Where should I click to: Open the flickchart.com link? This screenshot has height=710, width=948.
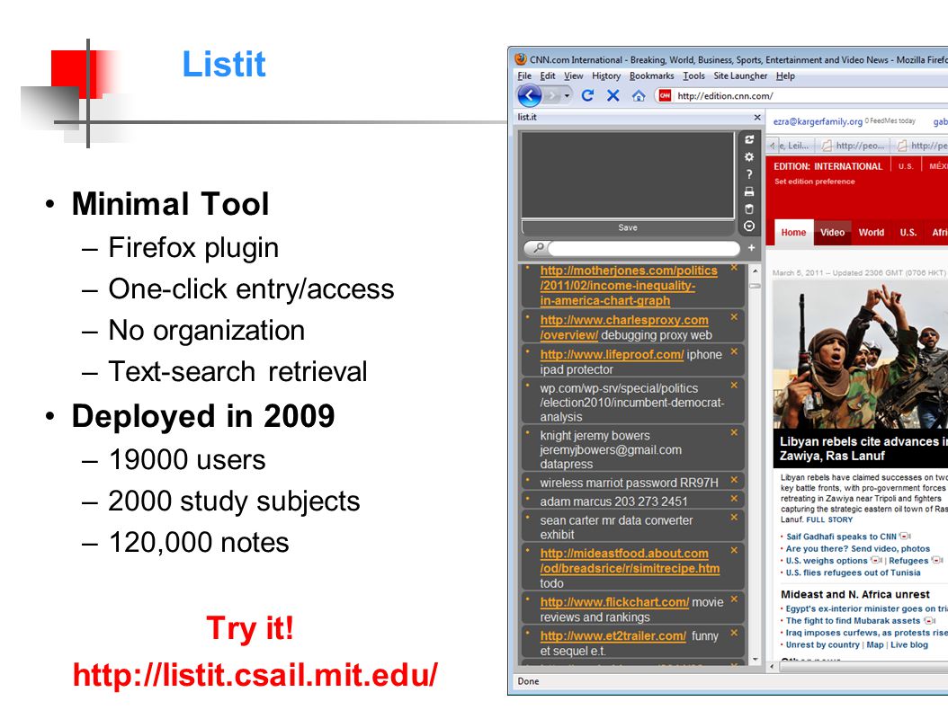(614, 602)
